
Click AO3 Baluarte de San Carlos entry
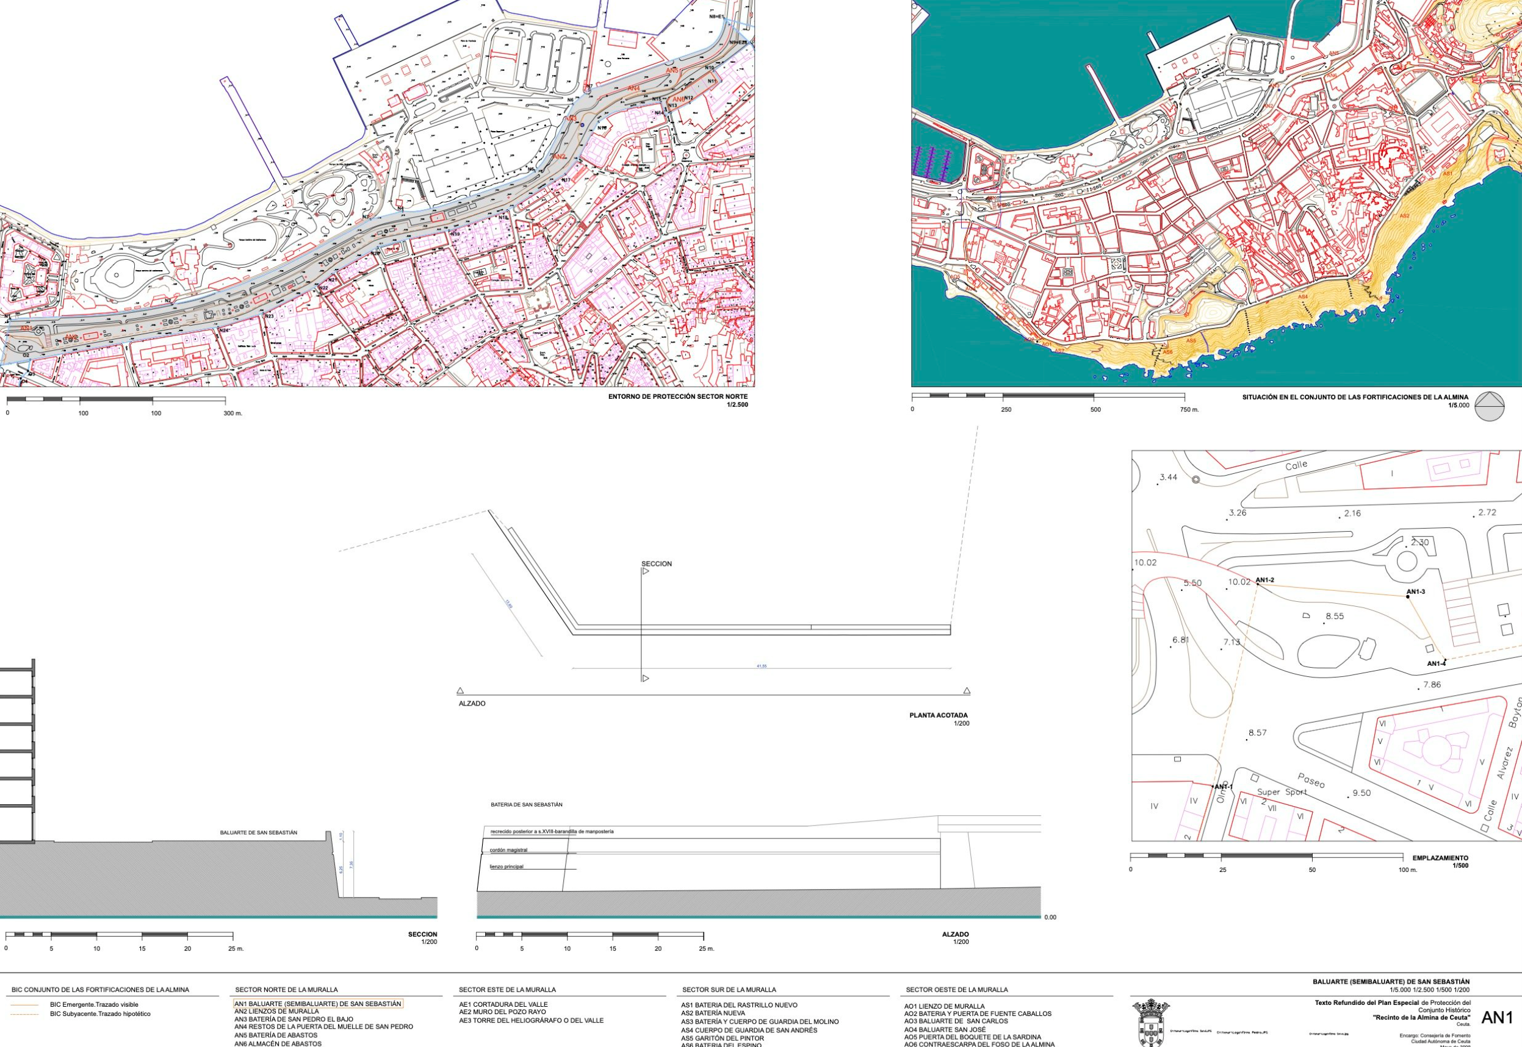pos(955,1021)
